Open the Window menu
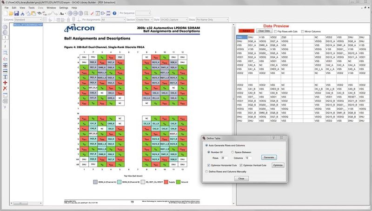Image resolution: width=372 pixels, height=211 pixels. pos(51,7)
